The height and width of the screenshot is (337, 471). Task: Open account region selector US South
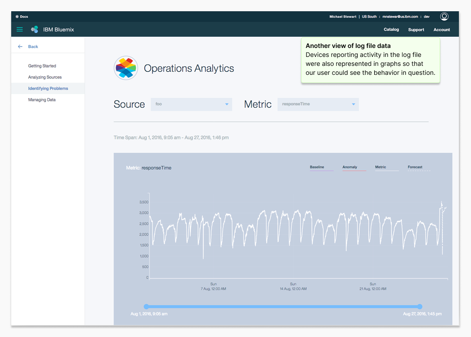(x=369, y=17)
